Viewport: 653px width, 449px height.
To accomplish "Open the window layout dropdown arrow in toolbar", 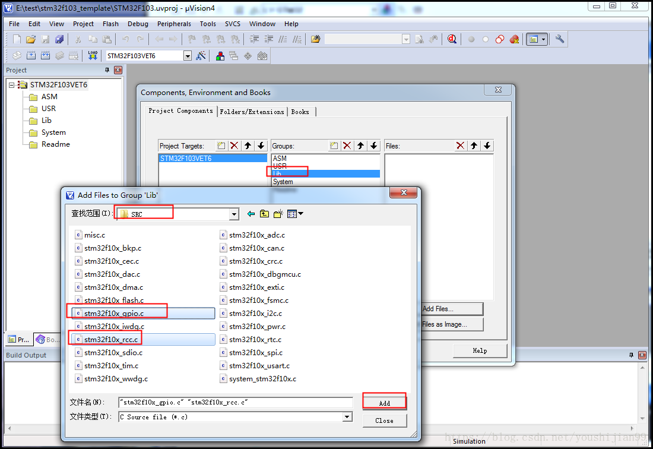I will [543, 39].
